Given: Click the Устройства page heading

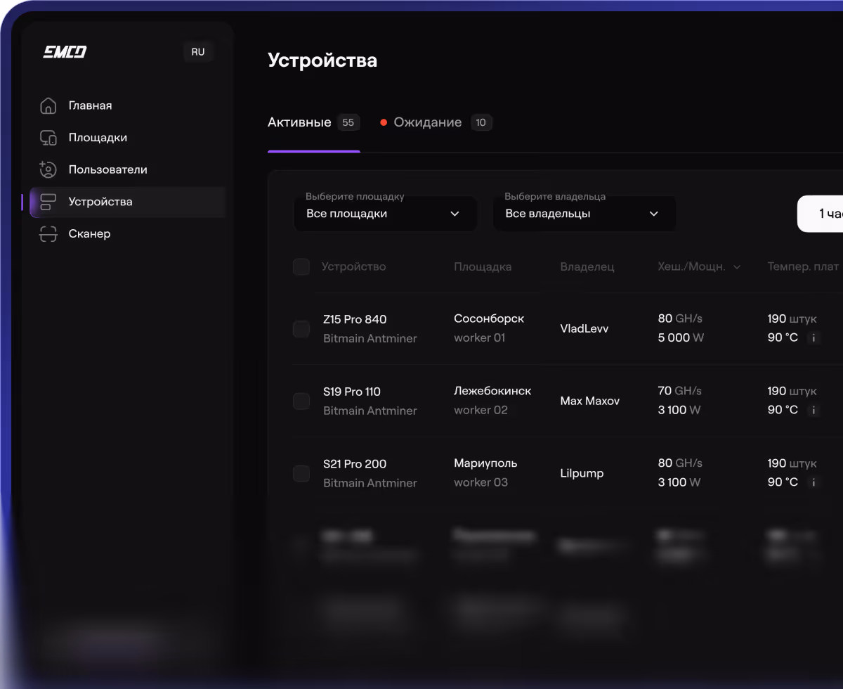Looking at the screenshot, I should coord(322,60).
